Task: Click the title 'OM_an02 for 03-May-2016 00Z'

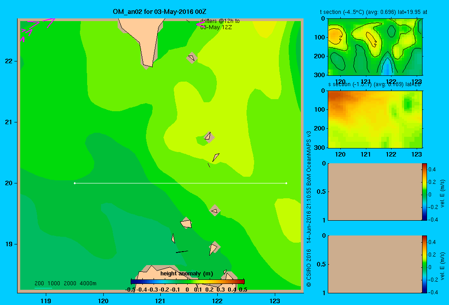Action: click(159, 12)
